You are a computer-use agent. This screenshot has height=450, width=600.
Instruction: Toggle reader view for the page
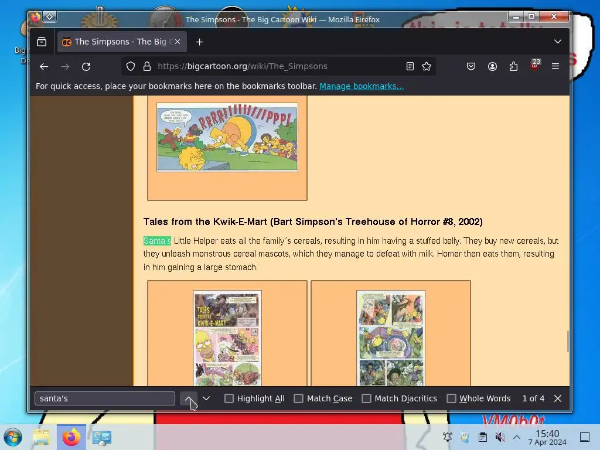pyautogui.click(x=410, y=67)
